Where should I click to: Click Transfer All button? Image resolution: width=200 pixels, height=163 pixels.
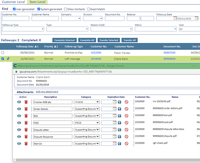(129, 40)
